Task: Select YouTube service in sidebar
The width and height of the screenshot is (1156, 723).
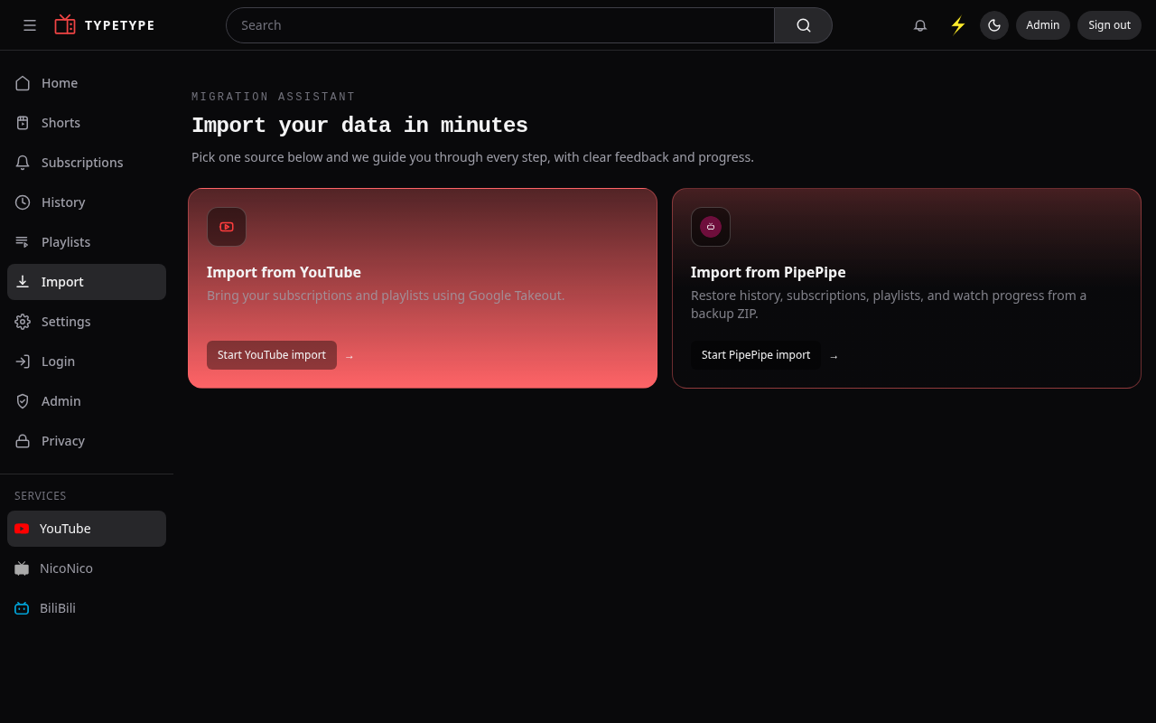Action: coord(87,529)
